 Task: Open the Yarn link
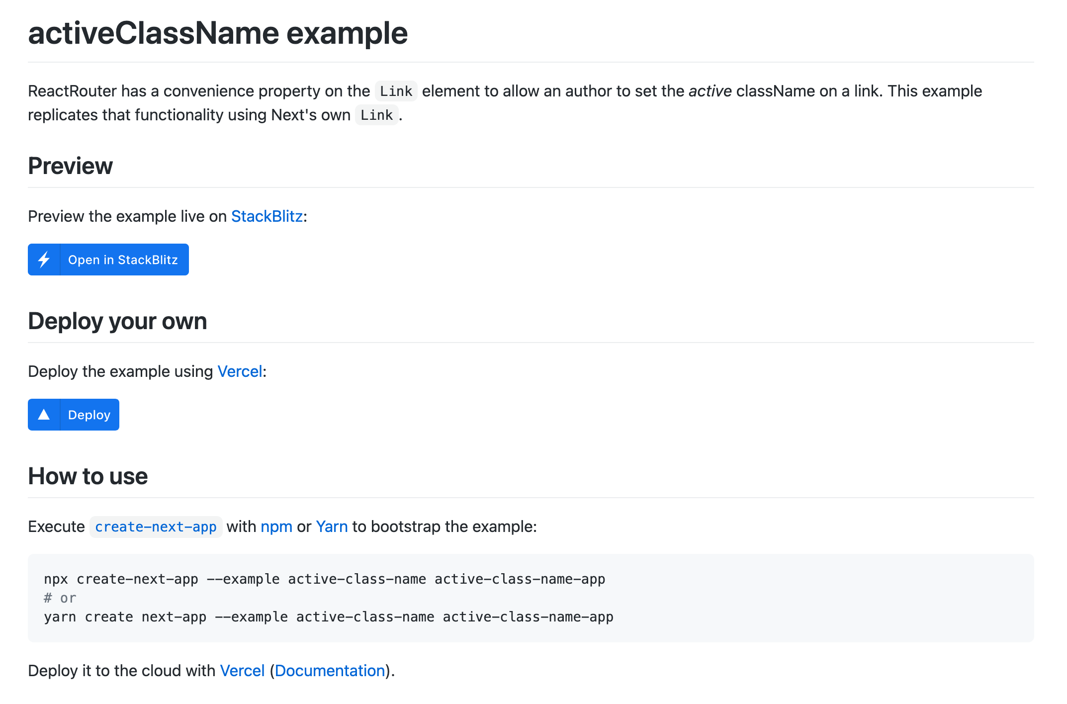[332, 527]
